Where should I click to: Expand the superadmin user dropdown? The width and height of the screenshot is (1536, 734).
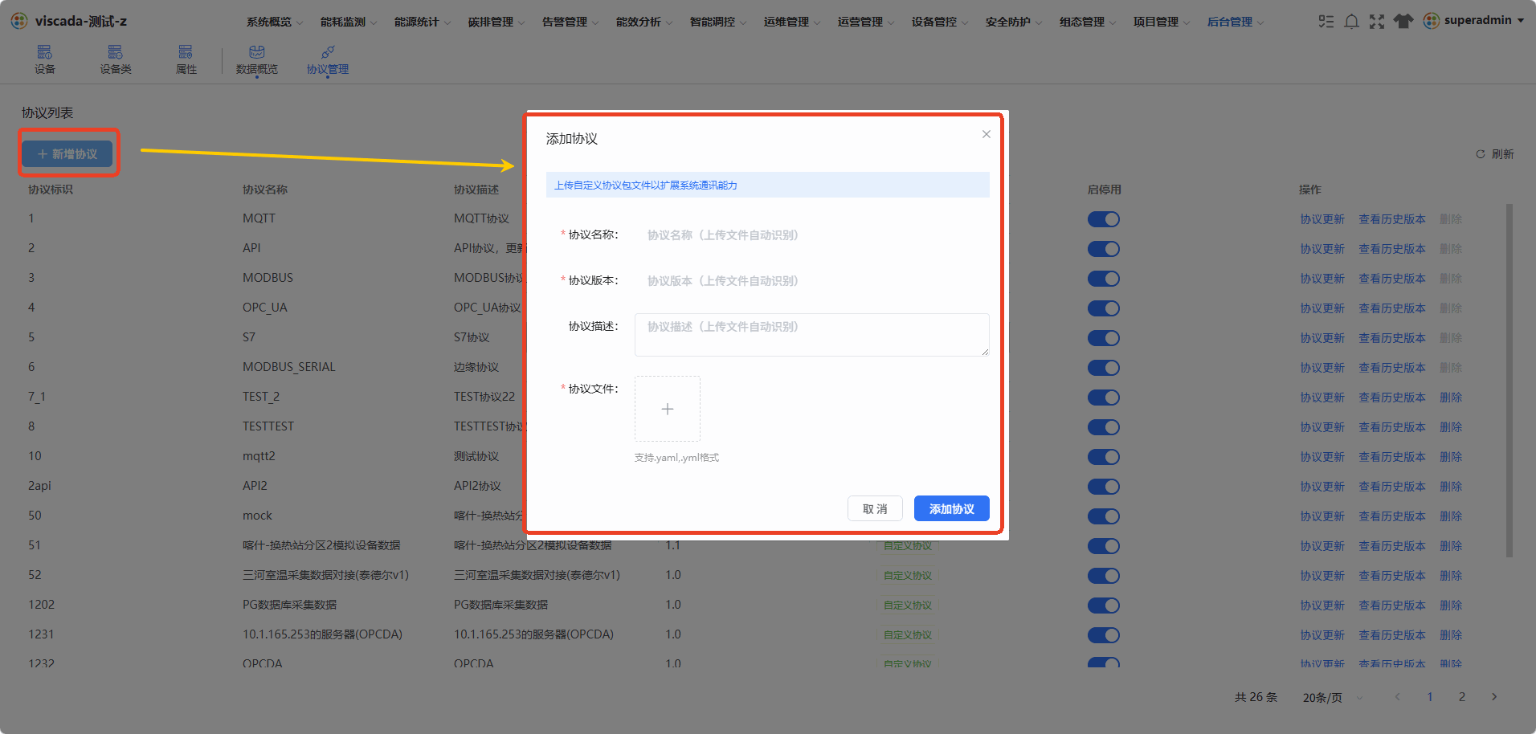[1474, 21]
